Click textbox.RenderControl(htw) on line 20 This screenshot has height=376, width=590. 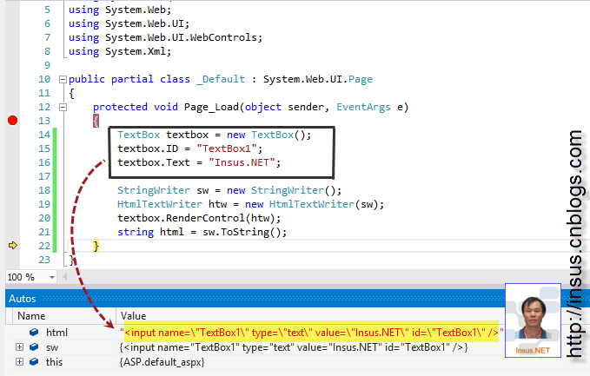point(199,219)
